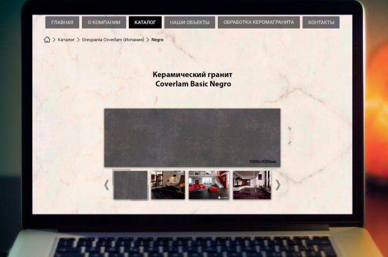Open Grespania Coverlam (Испания) breadcrumb
388x257 pixels.
pyautogui.click(x=113, y=39)
